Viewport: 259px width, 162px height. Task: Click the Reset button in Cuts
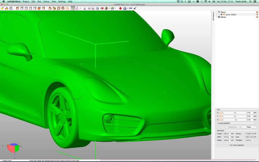click(x=249, y=127)
